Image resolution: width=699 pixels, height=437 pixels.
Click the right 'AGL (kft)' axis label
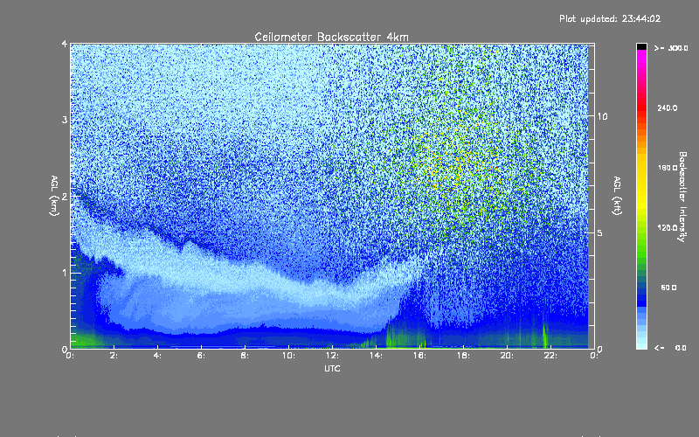pos(617,196)
